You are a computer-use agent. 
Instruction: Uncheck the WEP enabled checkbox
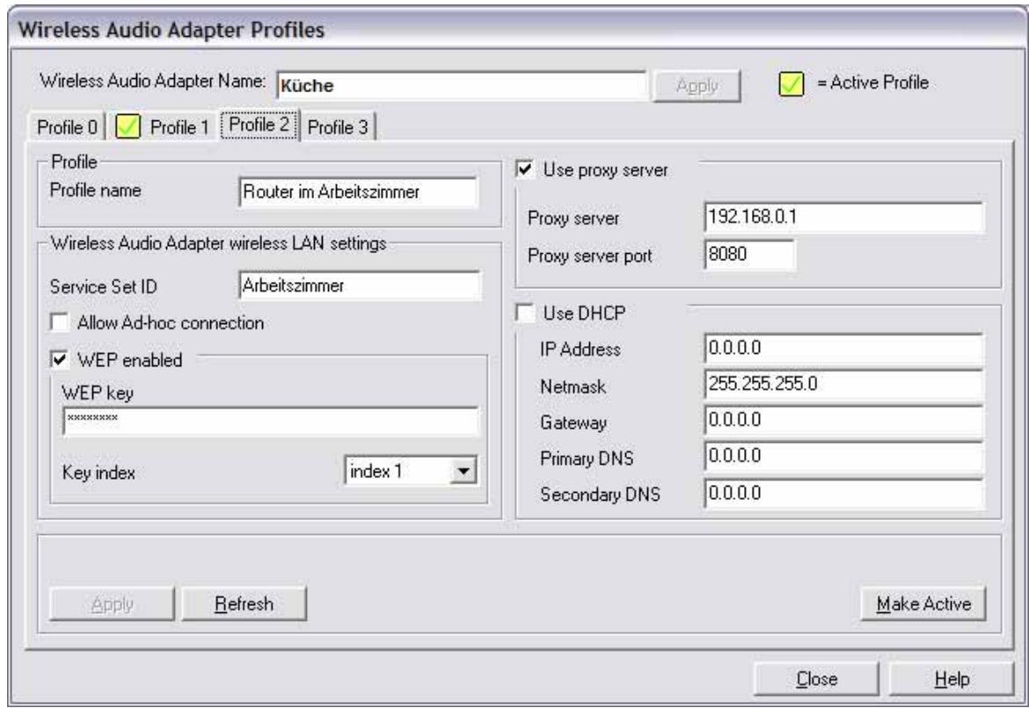(60, 359)
